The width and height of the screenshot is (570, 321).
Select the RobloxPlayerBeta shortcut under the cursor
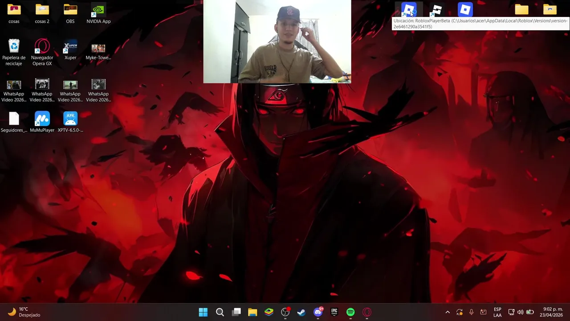click(x=409, y=9)
